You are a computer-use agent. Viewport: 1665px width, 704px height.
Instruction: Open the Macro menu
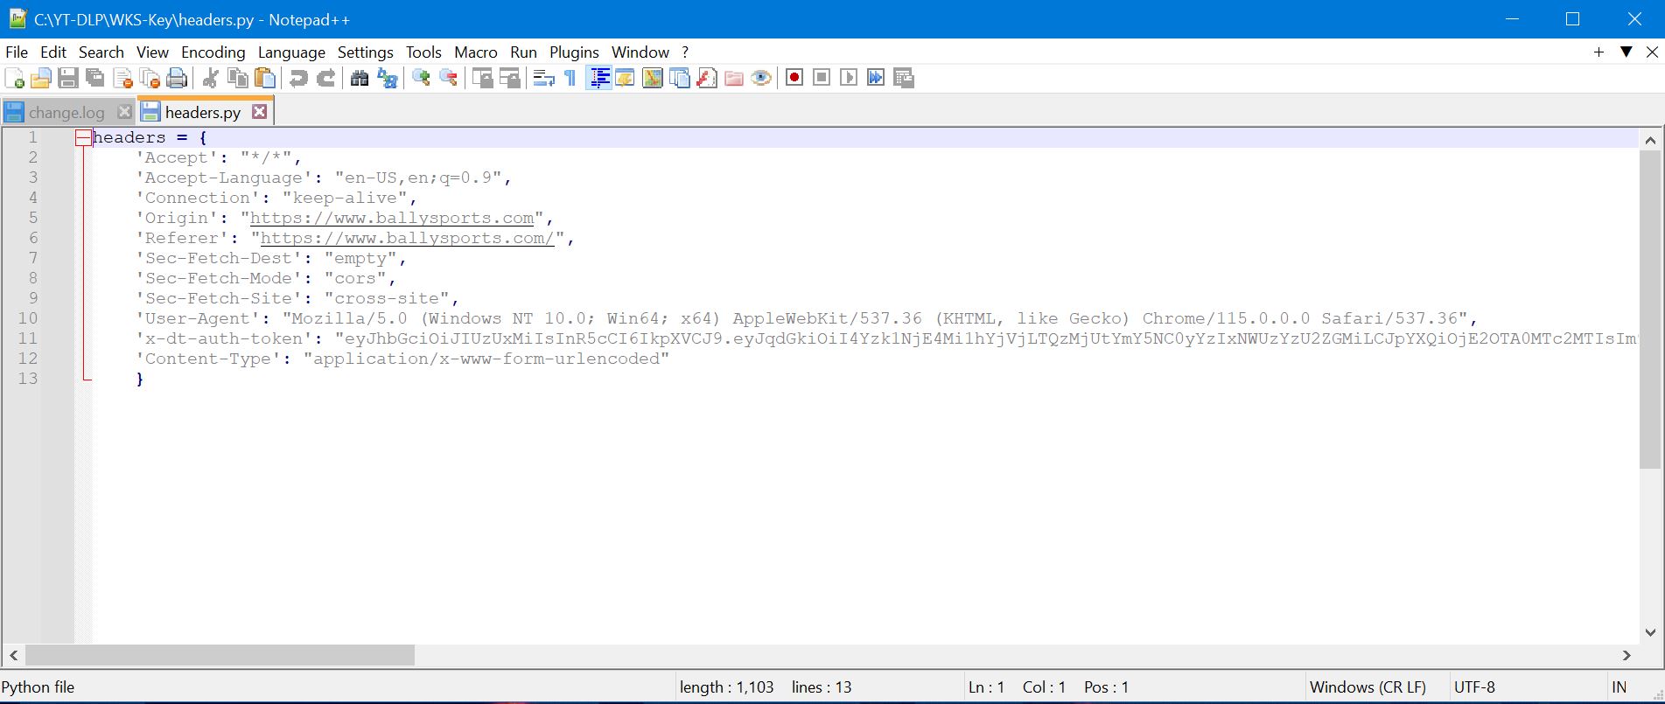[x=476, y=52]
